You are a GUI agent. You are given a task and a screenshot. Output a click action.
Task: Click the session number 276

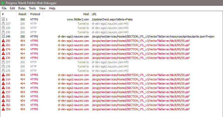(x=8, y=58)
